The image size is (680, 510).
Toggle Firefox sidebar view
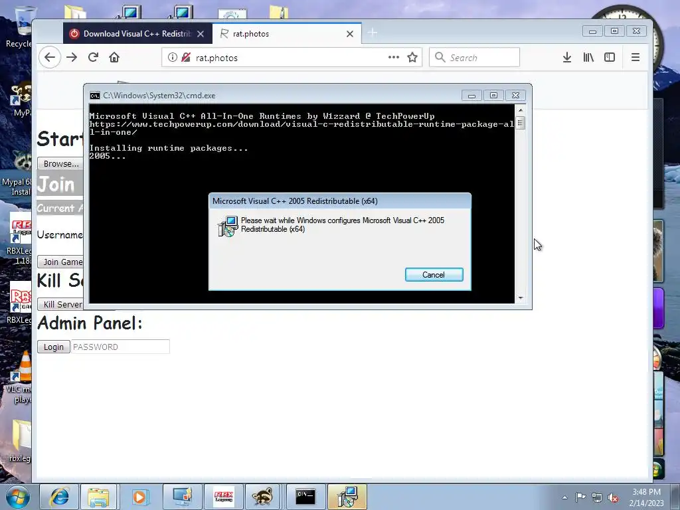(610, 57)
